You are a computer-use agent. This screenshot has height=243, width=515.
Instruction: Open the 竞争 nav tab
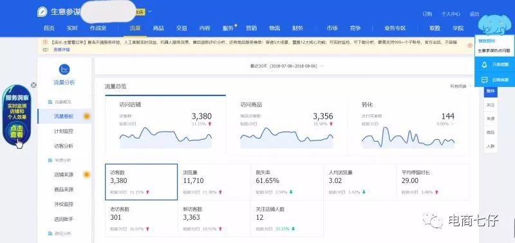click(x=355, y=28)
